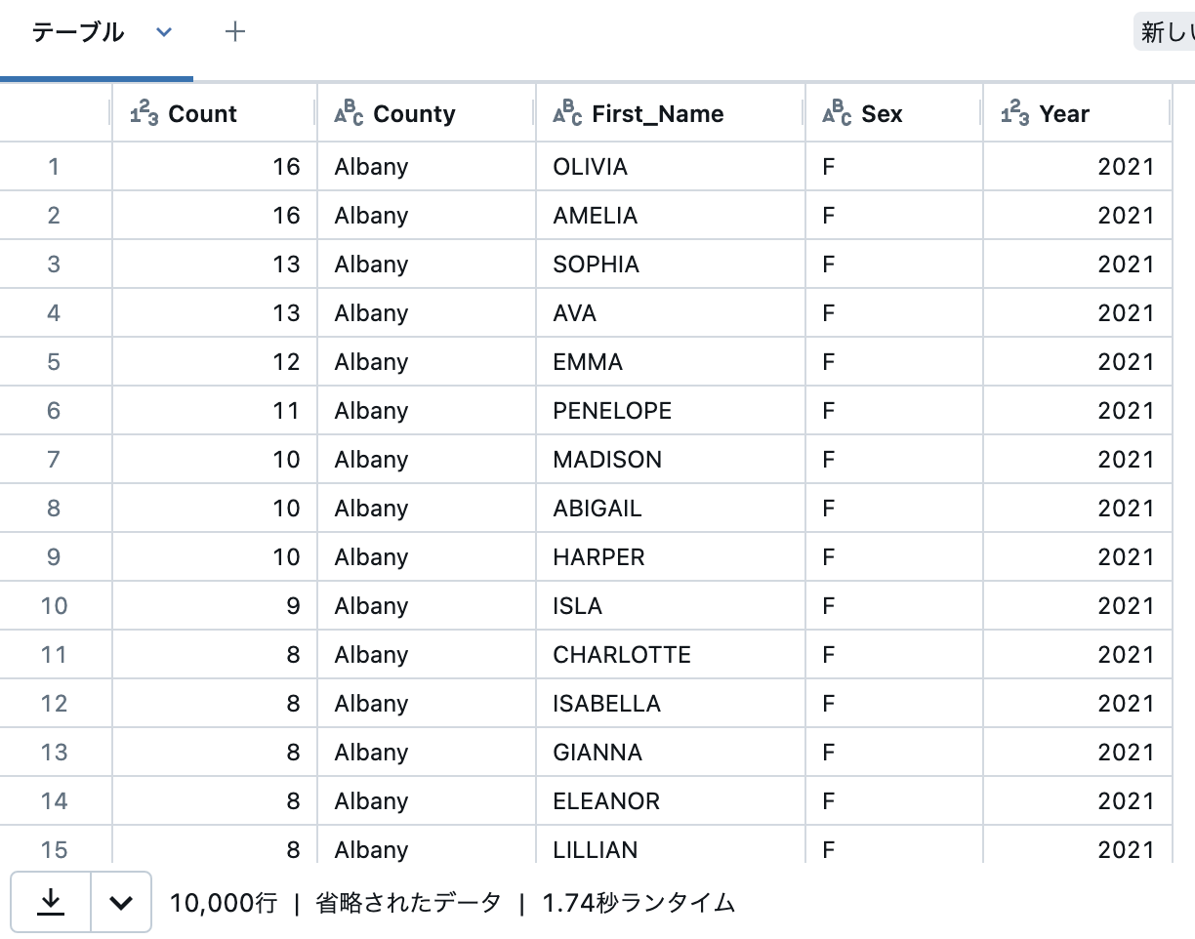Select the テーブル tab
The image size is (1195, 939).
coord(78,32)
